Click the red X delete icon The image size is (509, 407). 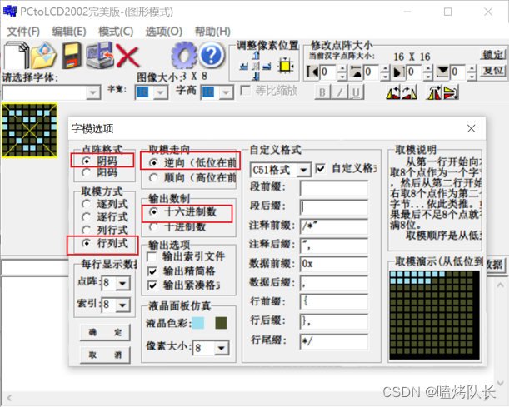click(x=127, y=56)
